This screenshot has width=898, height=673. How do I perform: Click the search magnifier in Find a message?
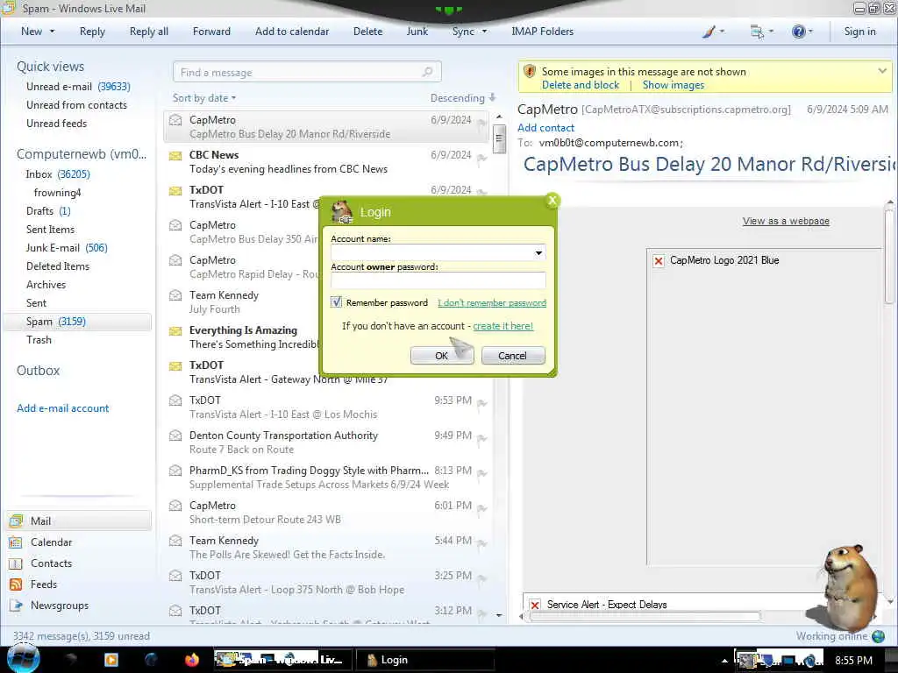tap(427, 72)
